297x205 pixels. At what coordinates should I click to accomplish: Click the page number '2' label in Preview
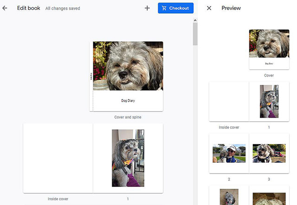(x=229, y=179)
